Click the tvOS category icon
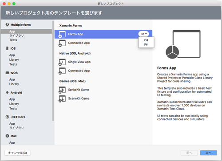 point(7,73)
